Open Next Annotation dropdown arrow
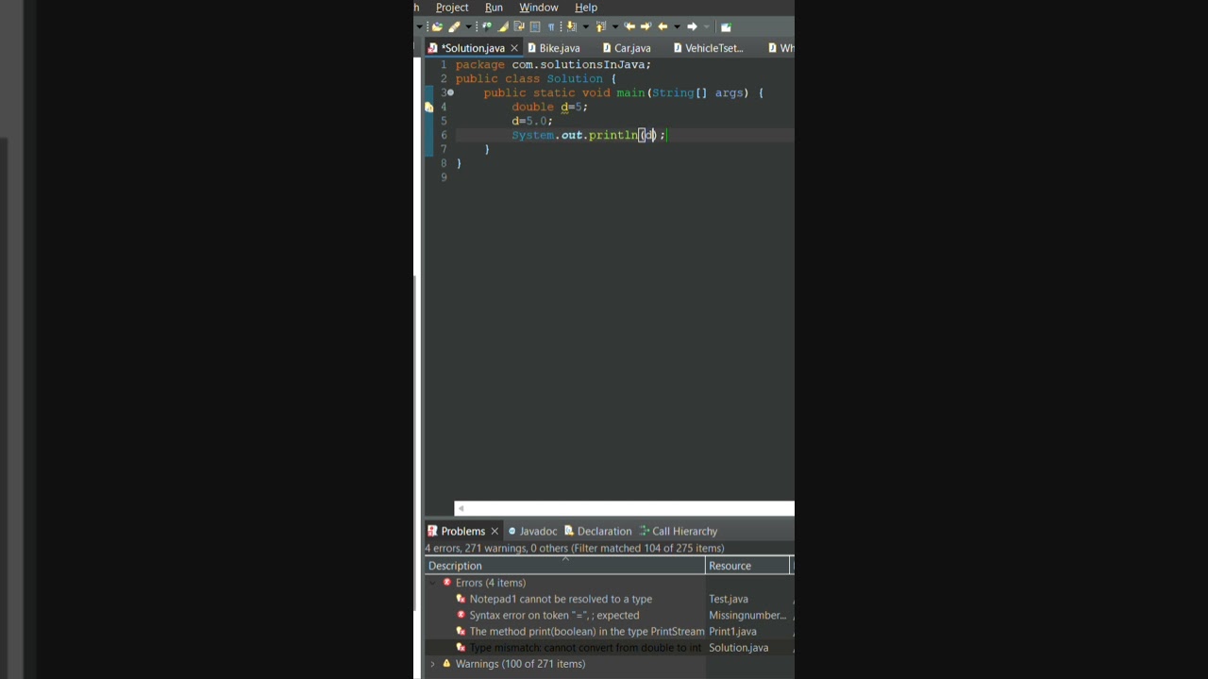The height and width of the screenshot is (679, 1208). pos(585,26)
